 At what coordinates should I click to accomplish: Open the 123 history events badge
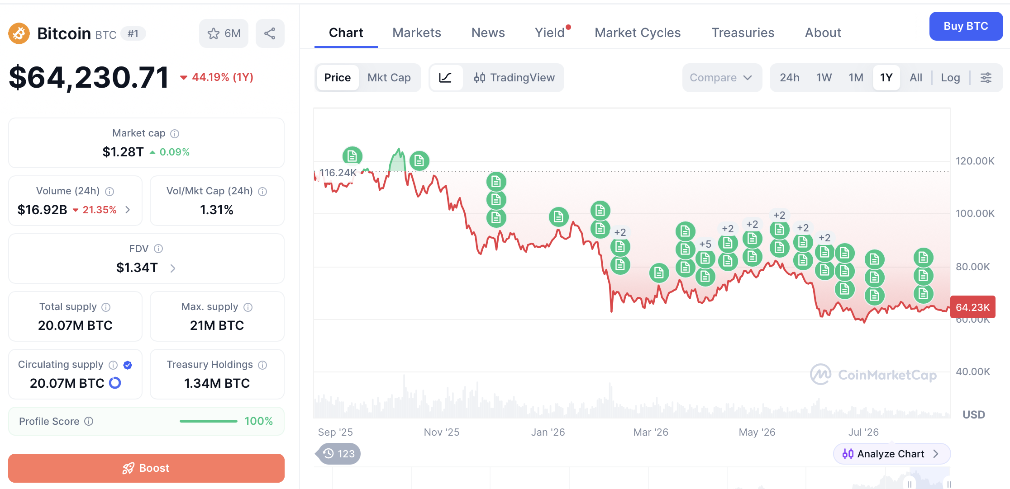tap(339, 454)
